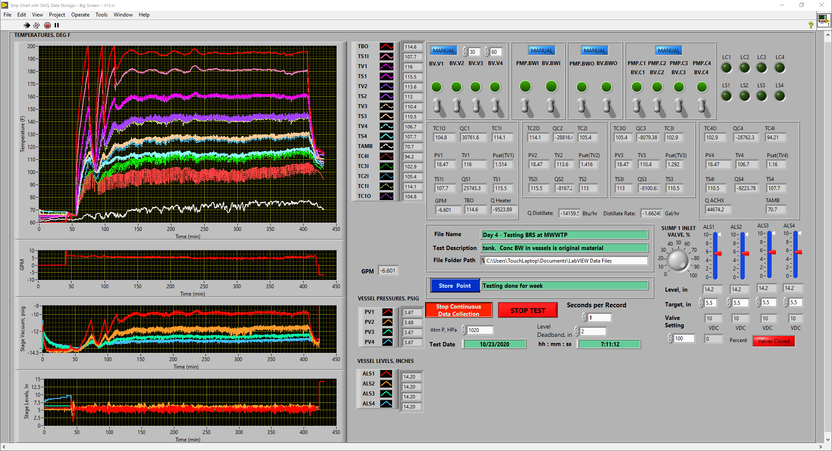832x451 pixels.
Task: Open the context help question mark
Action: coord(810,25)
